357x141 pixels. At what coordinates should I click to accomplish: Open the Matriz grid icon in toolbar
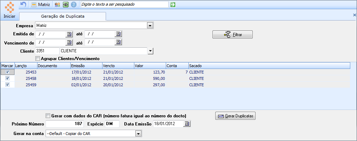[34, 5]
